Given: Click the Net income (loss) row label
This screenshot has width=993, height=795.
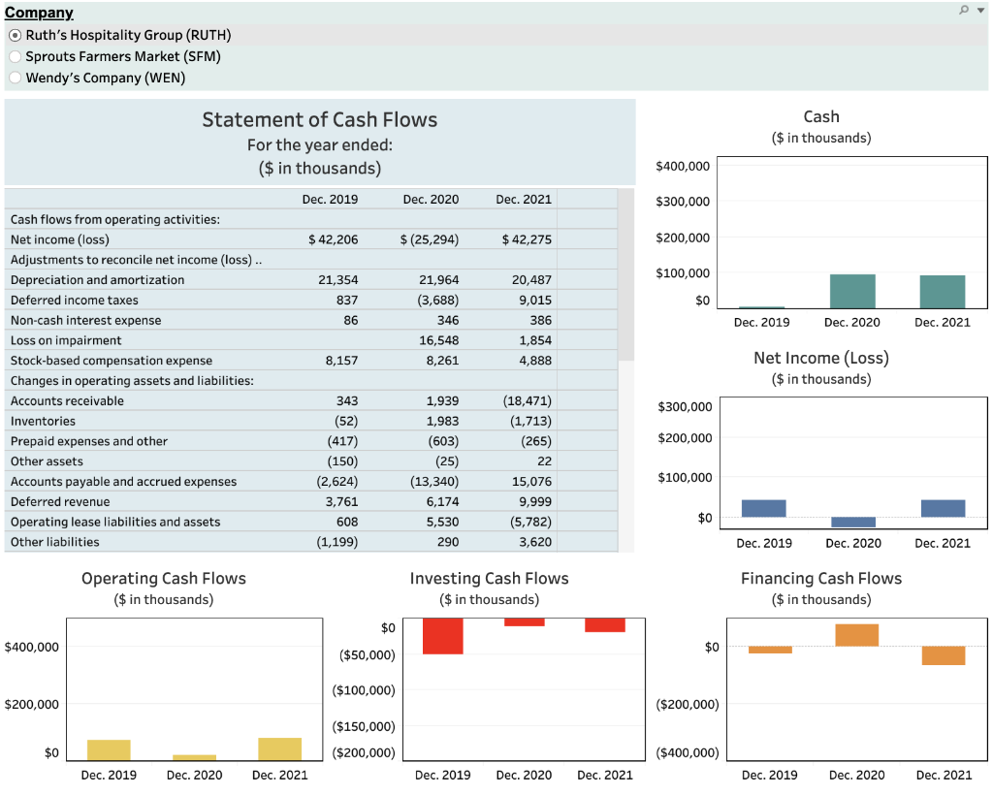Looking at the screenshot, I should pyautogui.click(x=59, y=239).
